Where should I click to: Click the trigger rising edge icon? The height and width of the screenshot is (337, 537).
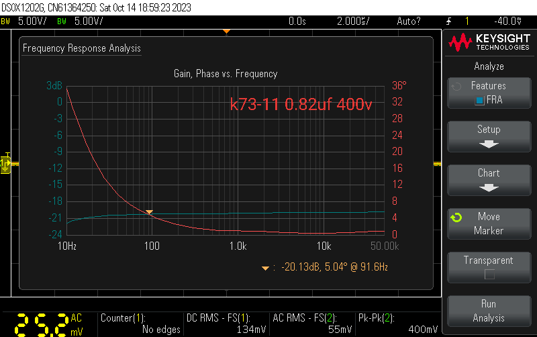448,21
